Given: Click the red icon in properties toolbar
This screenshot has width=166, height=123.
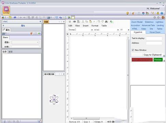Looking at the screenshot, I should (x=31, y=33).
